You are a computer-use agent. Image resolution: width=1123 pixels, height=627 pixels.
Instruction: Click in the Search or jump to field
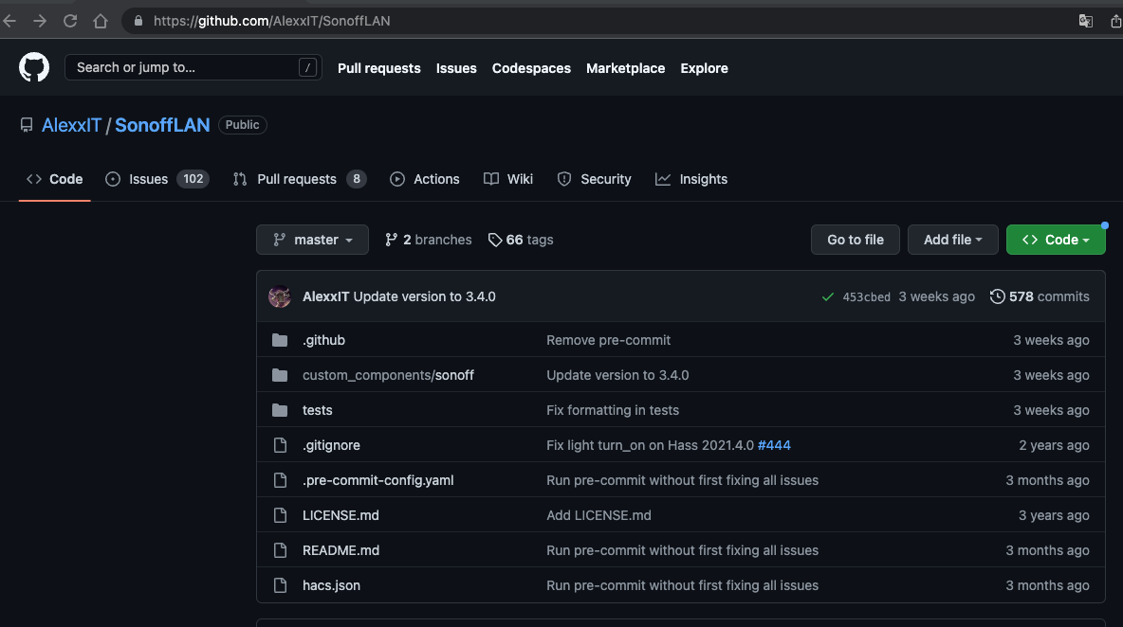(193, 68)
